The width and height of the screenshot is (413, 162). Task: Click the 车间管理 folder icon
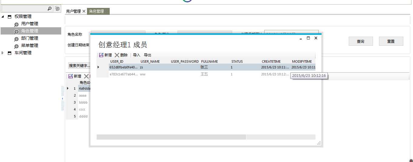click(9, 53)
